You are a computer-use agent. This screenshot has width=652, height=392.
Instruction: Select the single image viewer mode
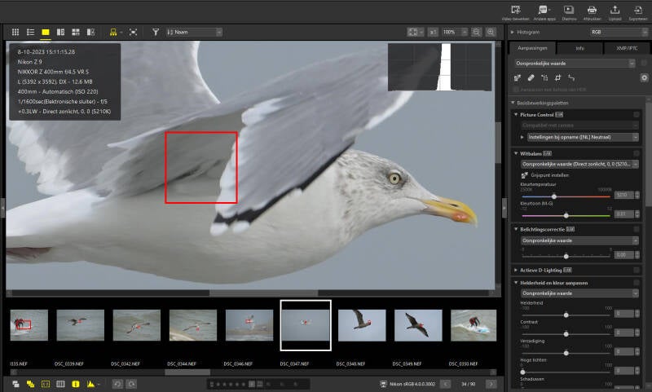[46, 32]
